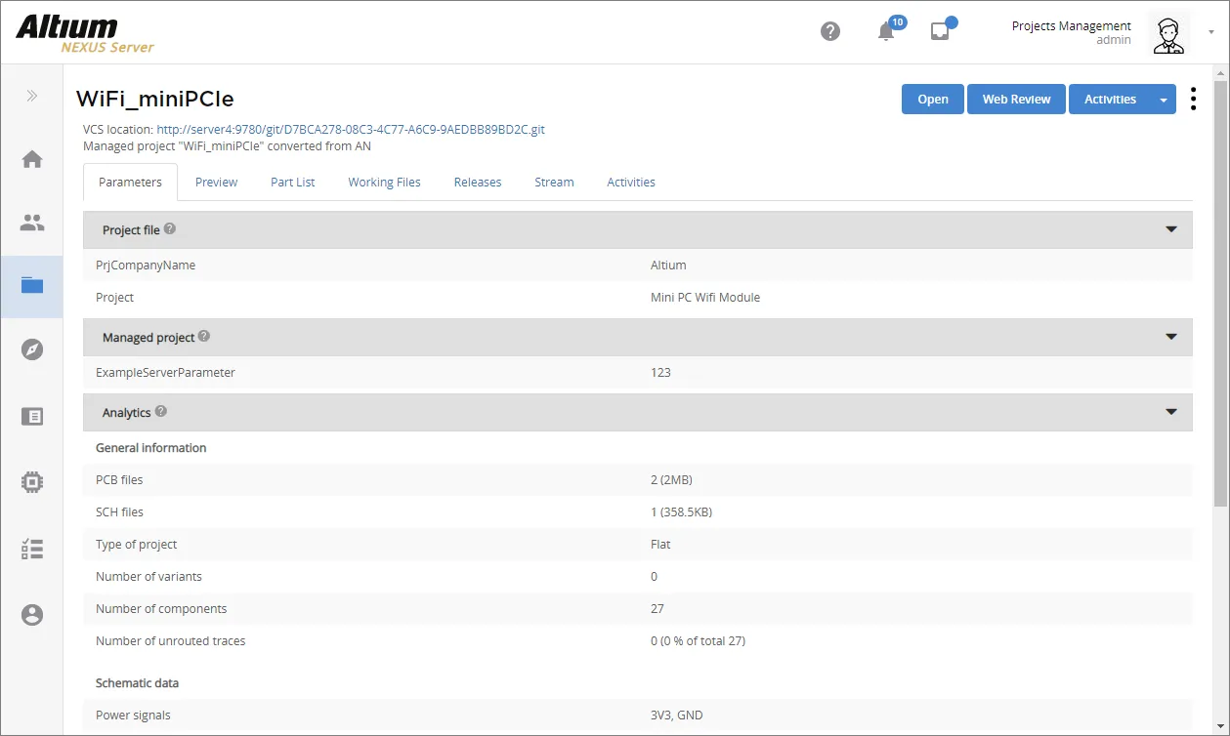Click the Power signals label
This screenshot has width=1230, height=736.
pyautogui.click(x=133, y=716)
